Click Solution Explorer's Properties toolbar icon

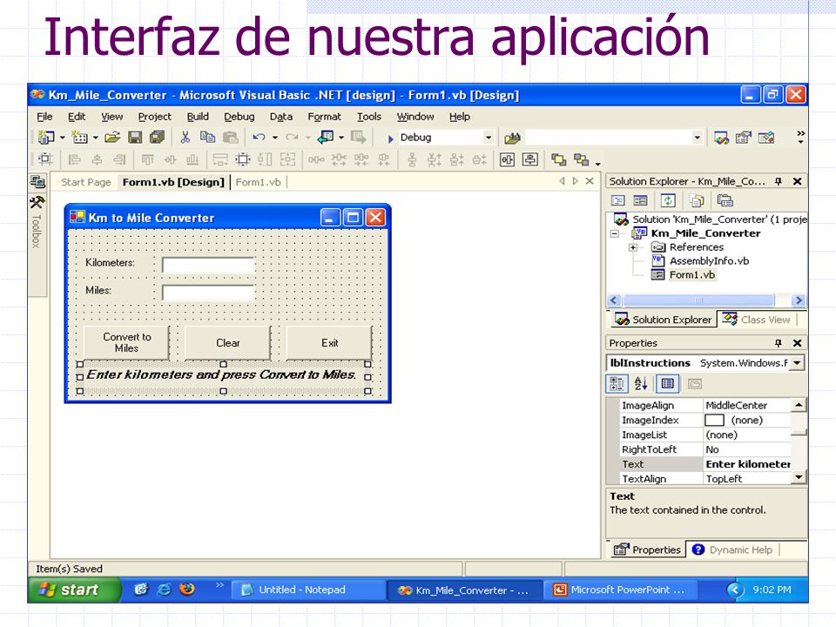[x=725, y=200]
